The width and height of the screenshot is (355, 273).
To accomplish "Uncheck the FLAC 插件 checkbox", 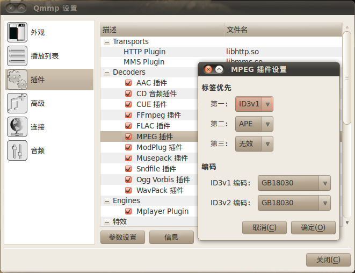I will coord(128,126).
